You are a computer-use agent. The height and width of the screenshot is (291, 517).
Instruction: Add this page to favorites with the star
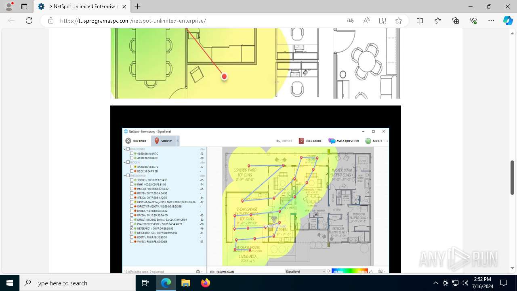[399, 21]
